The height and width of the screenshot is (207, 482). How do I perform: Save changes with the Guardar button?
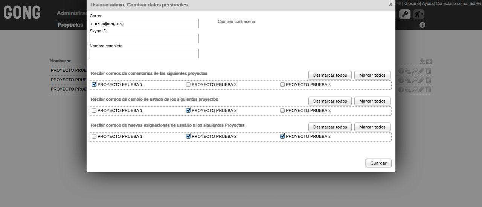point(378,163)
